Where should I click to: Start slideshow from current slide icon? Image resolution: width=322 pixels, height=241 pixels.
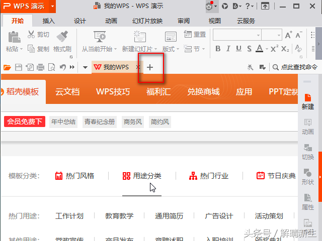pyautogui.click(x=100, y=37)
